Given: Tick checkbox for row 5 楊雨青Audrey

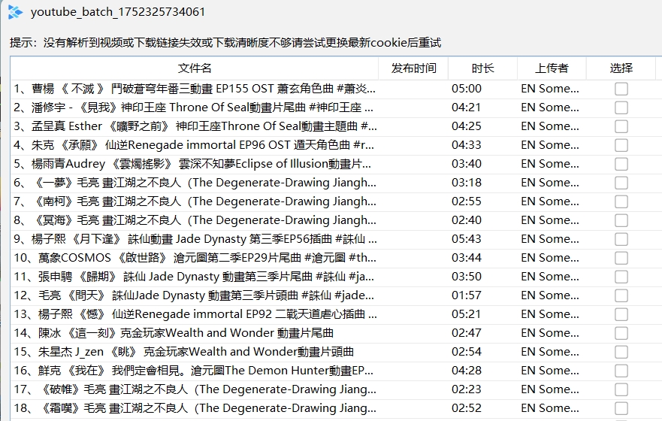Looking at the screenshot, I should click(x=621, y=164).
